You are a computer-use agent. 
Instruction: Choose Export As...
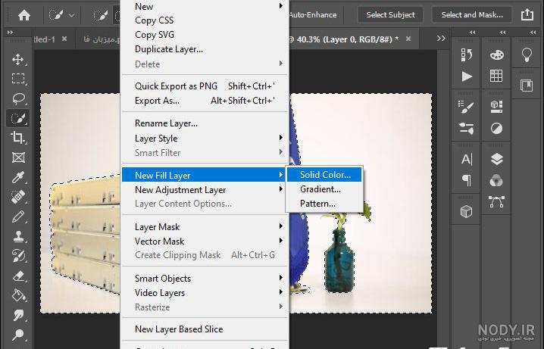205,101
